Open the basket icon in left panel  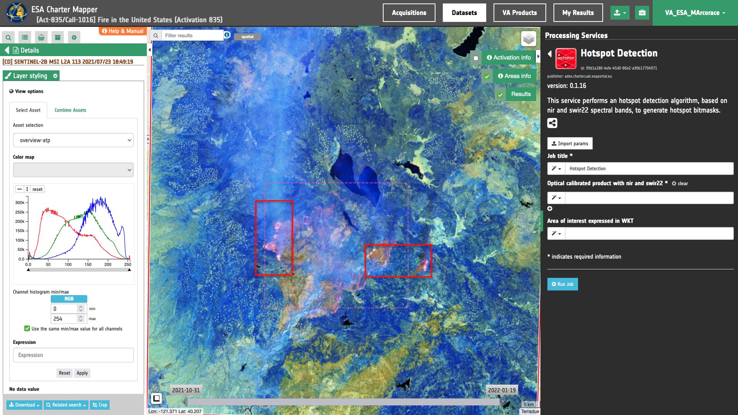click(41, 38)
